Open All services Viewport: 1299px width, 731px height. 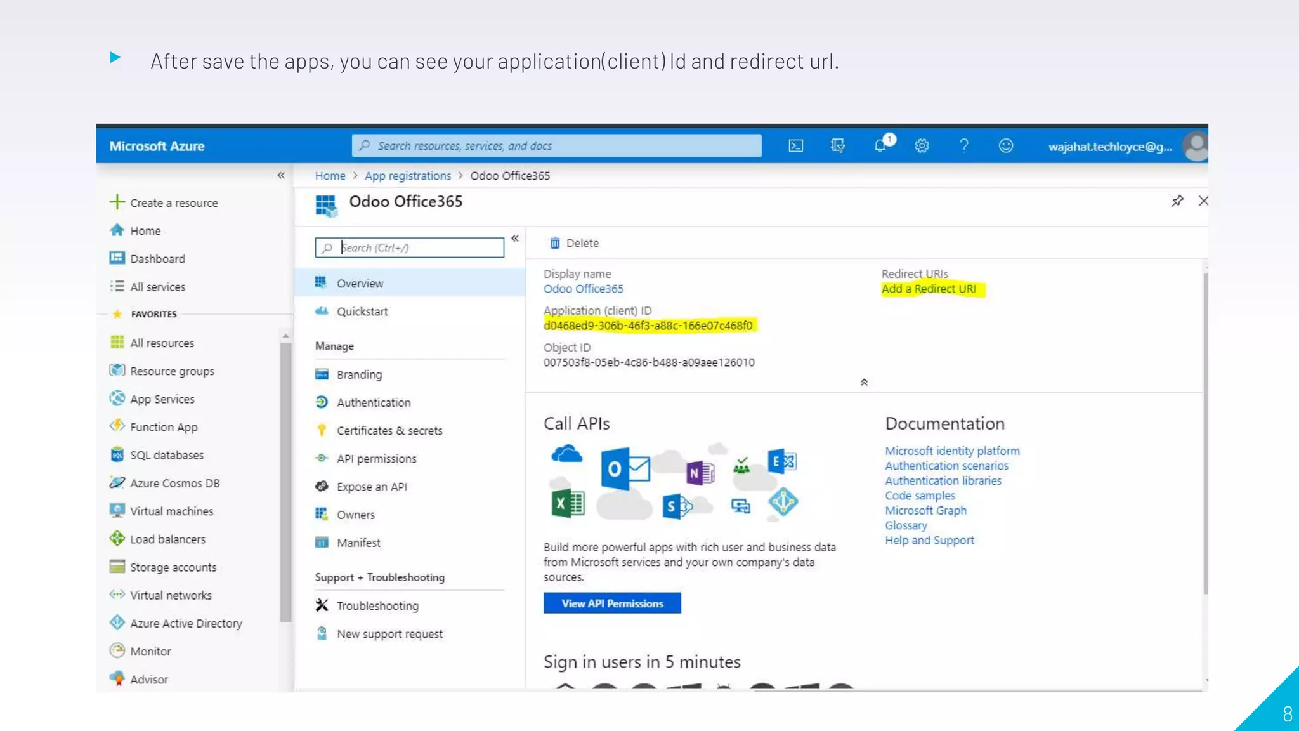click(147, 286)
